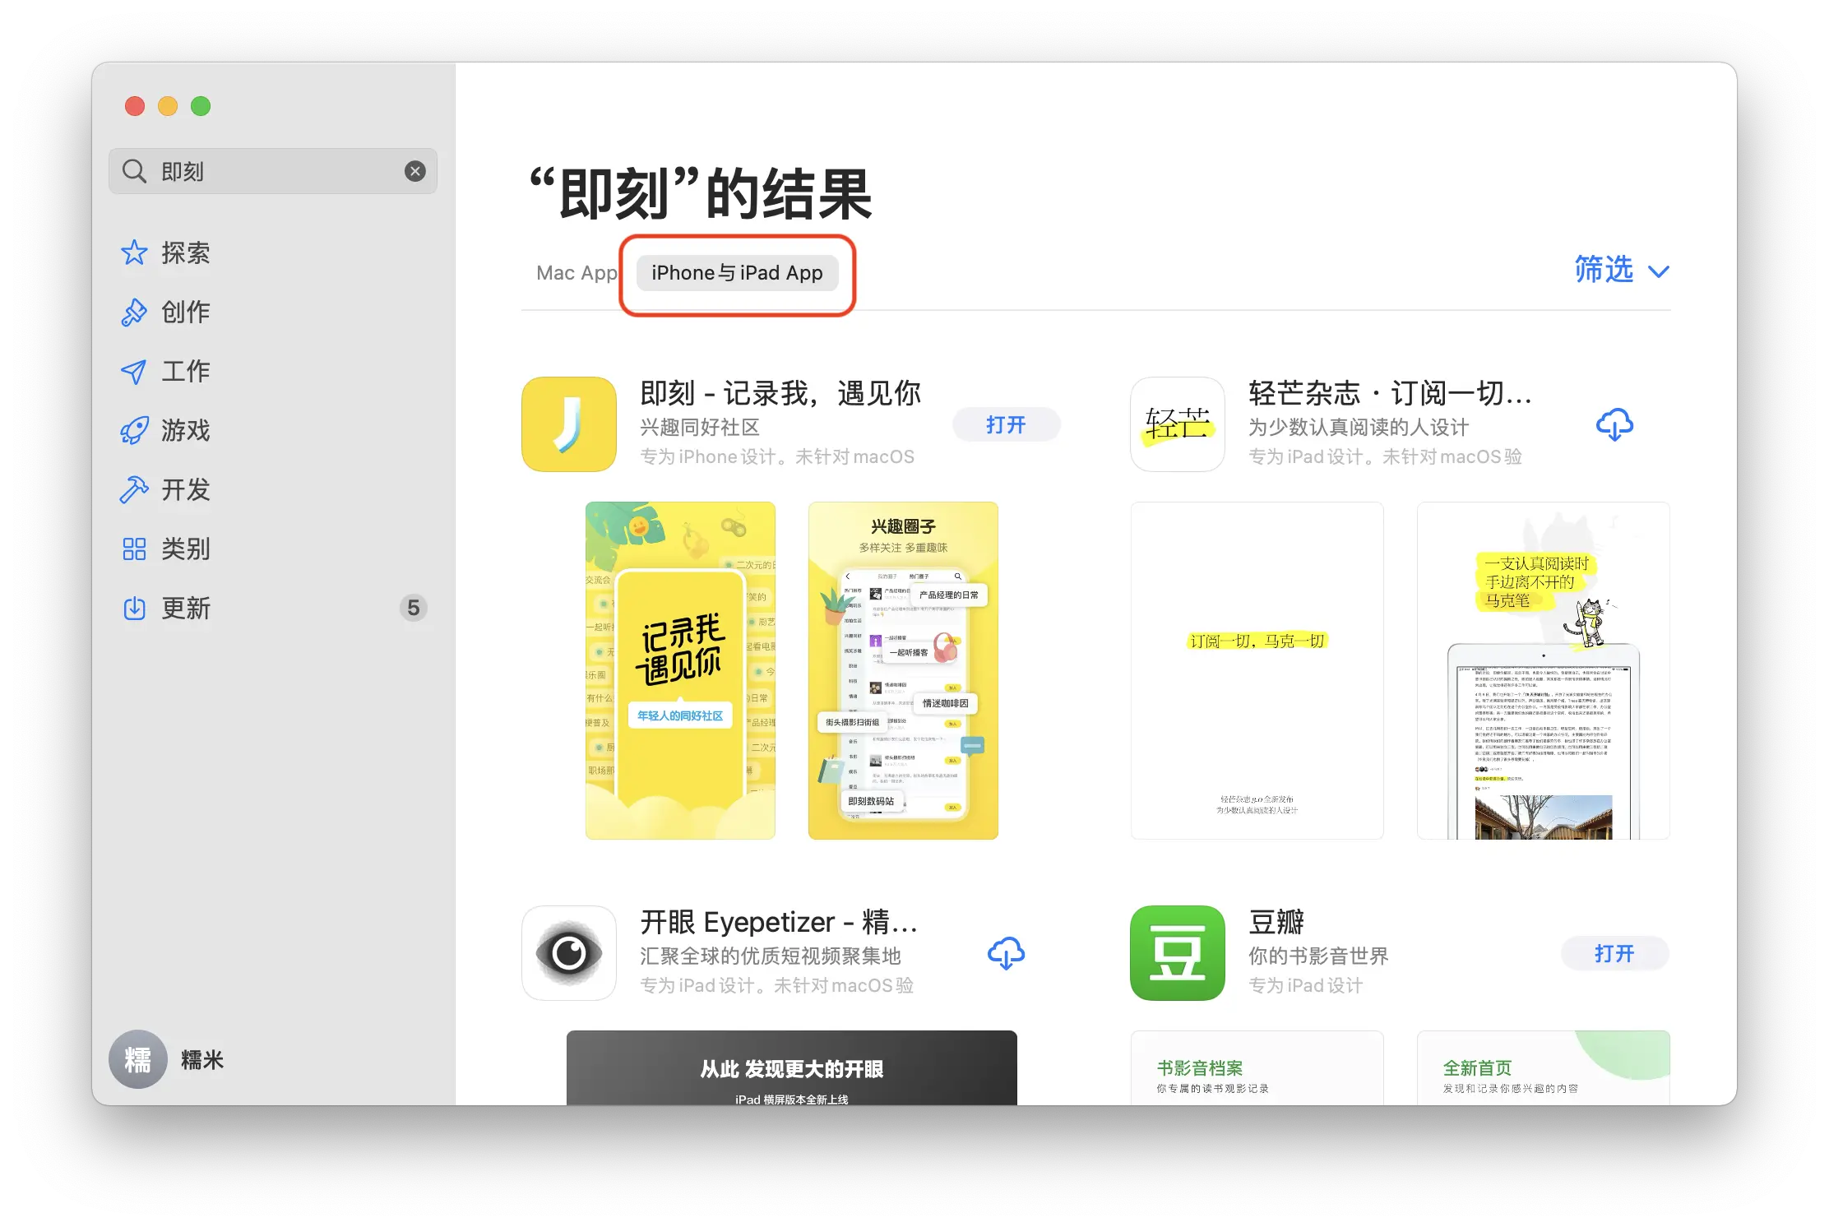
Task: Click the 即刻 app icon
Action: click(x=568, y=422)
